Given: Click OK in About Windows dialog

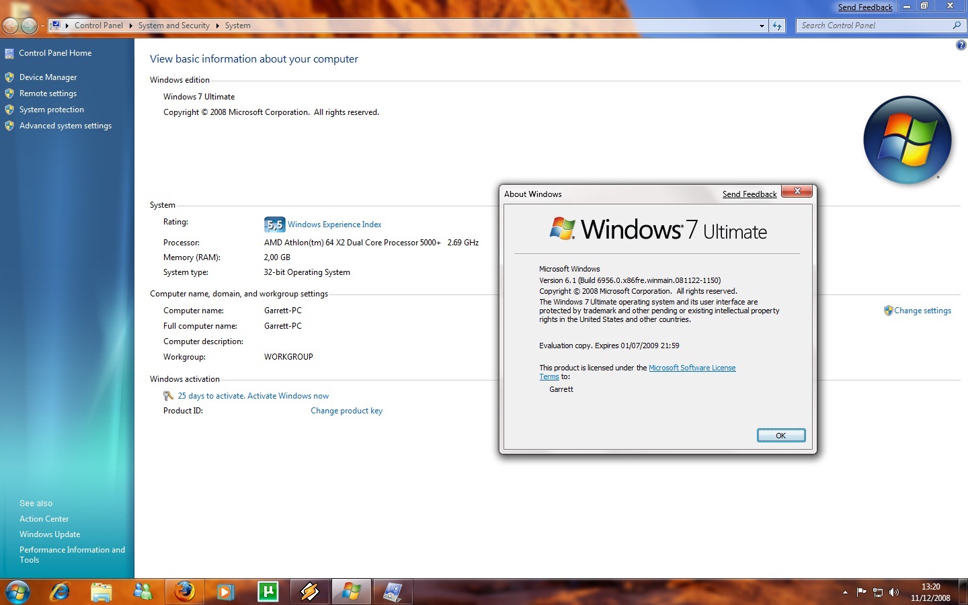Looking at the screenshot, I should (781, 436).
